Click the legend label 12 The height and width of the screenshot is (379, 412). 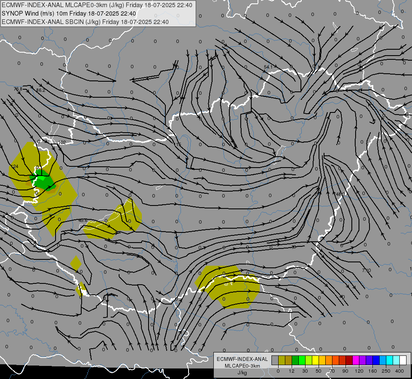(292, 371)
